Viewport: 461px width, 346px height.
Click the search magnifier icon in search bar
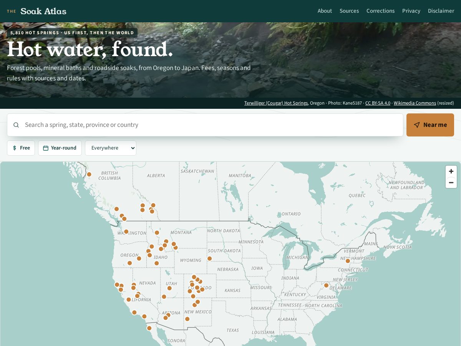16,125
